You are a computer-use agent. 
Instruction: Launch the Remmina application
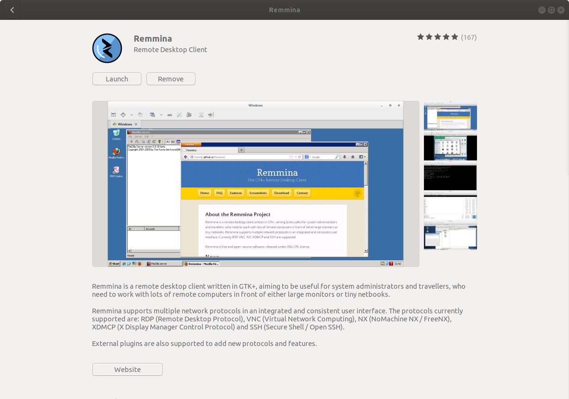(117, 79)
